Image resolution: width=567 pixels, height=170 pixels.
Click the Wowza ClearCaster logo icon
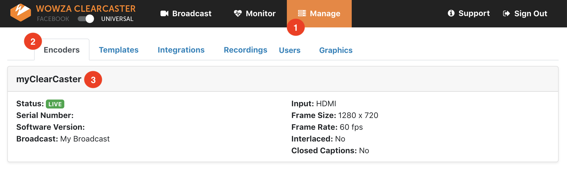pos(20,12)
